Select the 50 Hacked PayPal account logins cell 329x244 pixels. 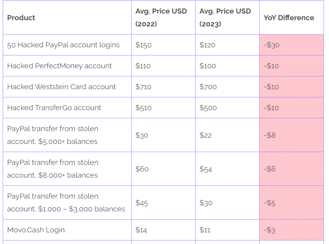coord(63,45)
